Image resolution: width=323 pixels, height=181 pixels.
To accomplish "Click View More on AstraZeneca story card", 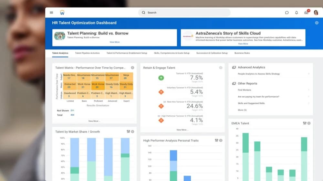I will click(x=243, y=44).
